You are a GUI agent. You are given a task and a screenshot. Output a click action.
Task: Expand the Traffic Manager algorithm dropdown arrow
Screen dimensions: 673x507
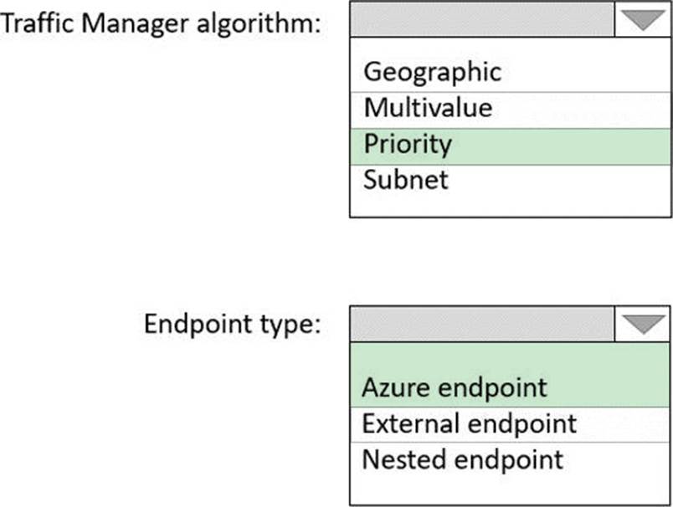click(643, 19)
